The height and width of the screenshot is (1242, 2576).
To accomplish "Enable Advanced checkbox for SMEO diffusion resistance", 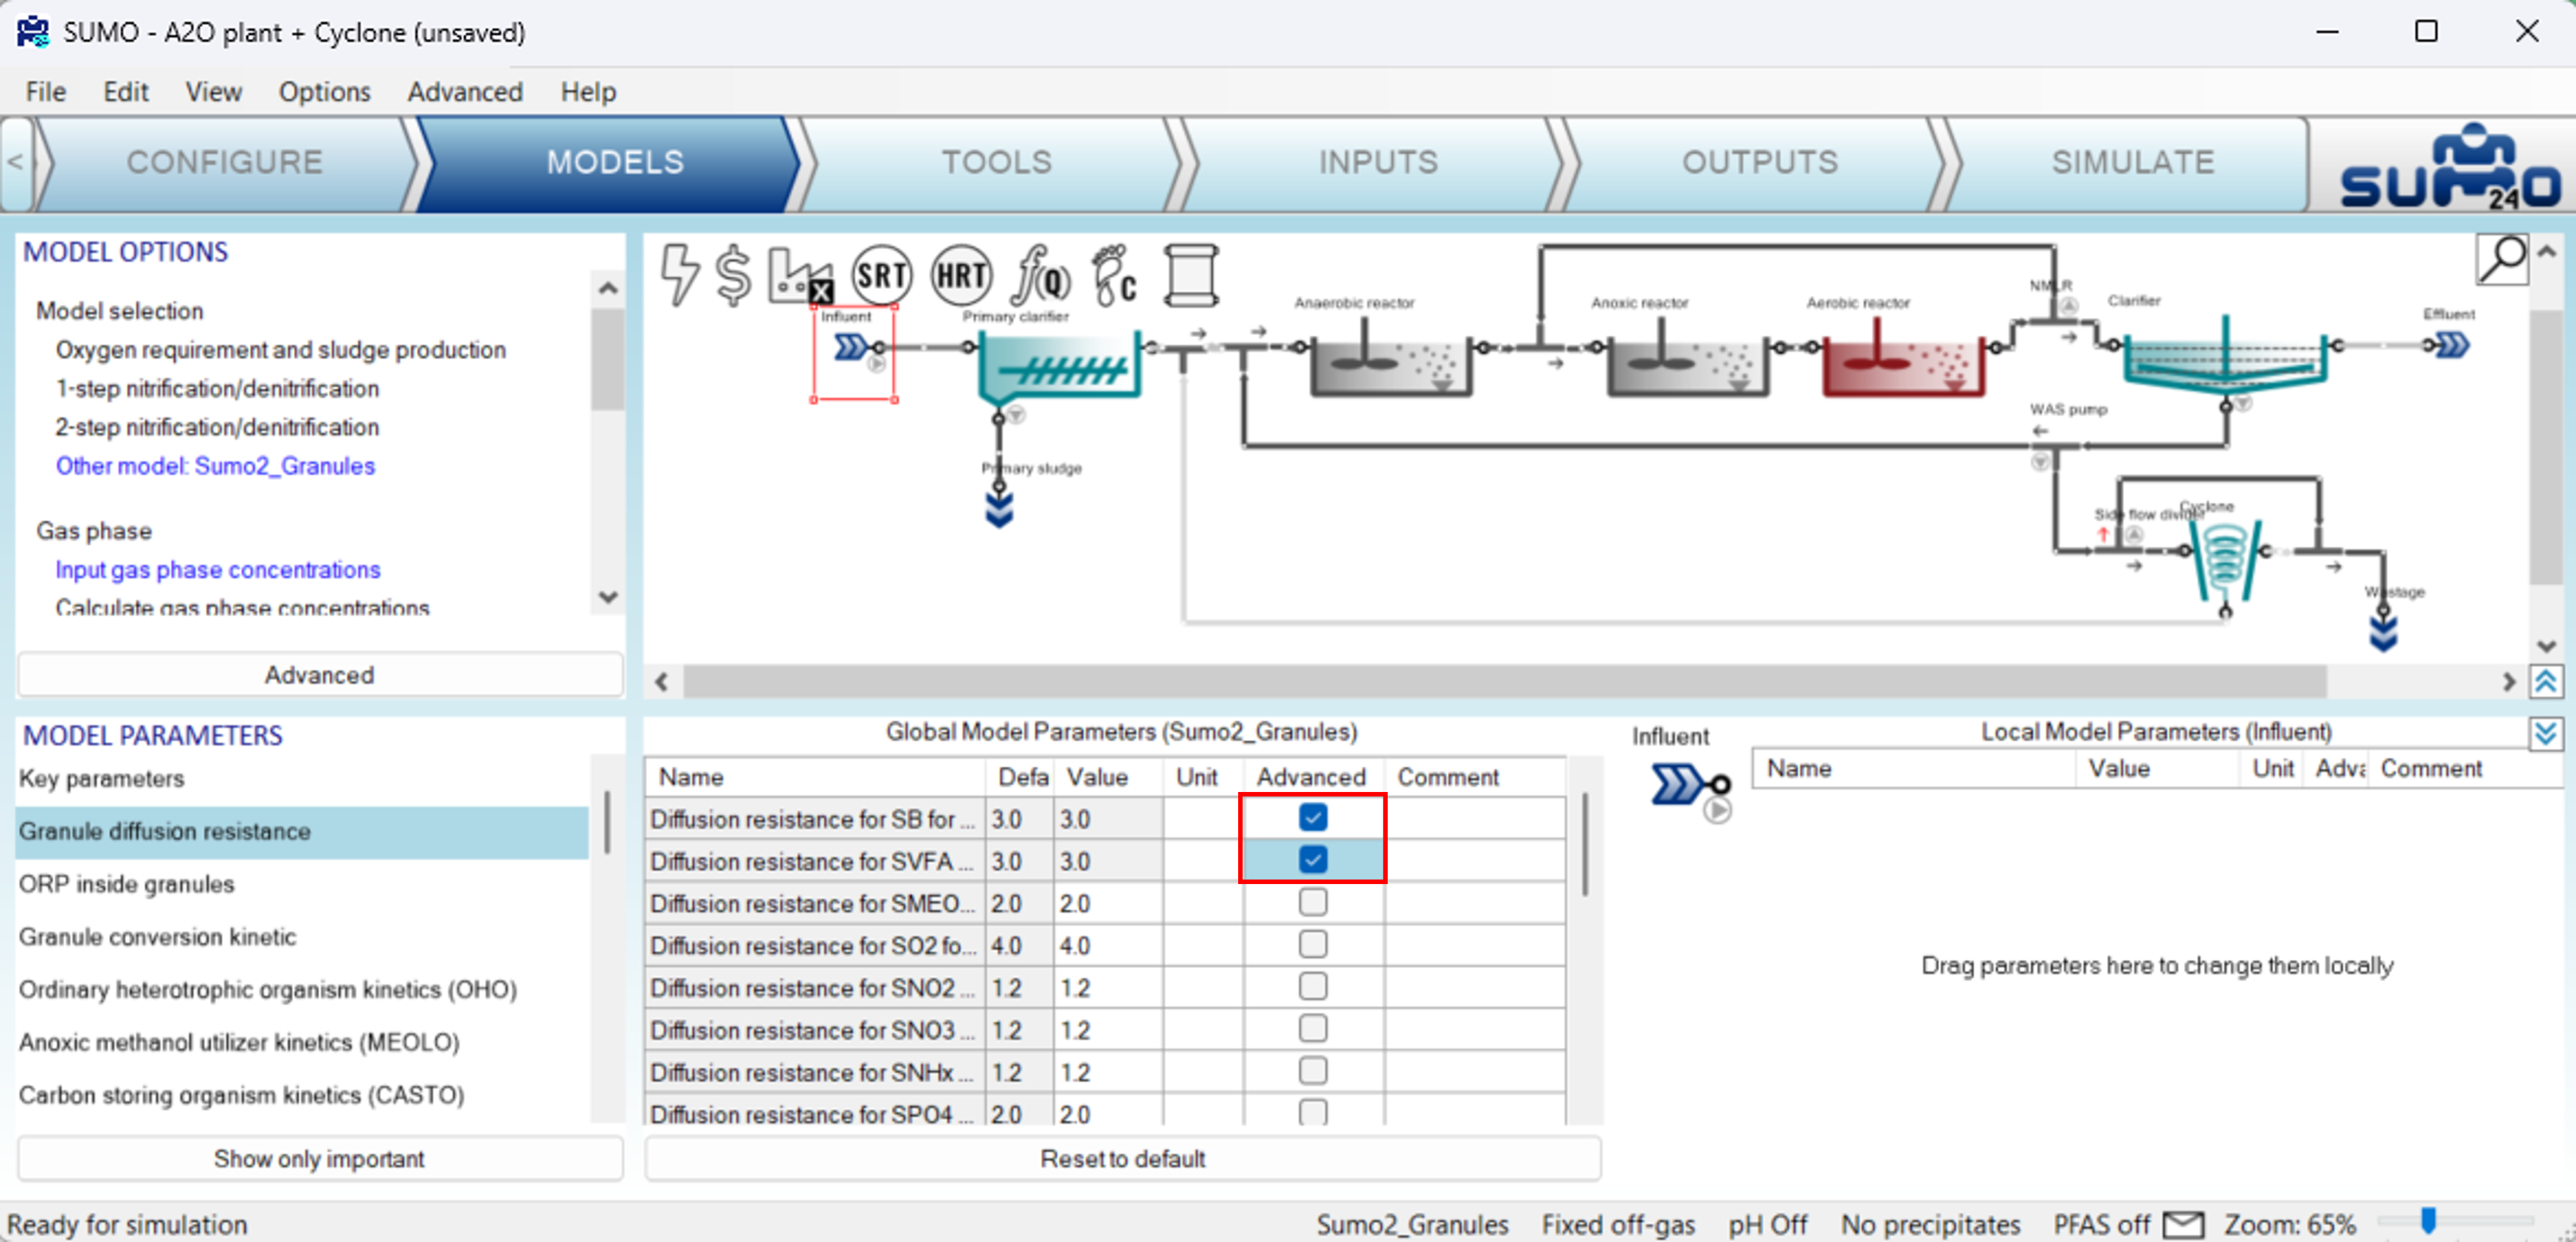I will point(1312,902).
